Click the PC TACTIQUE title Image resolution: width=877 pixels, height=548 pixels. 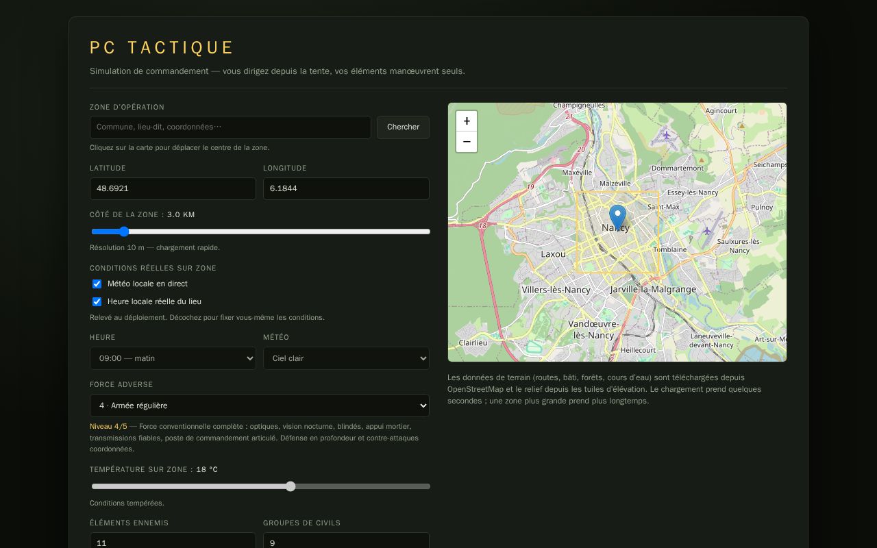tap(162, 47)
